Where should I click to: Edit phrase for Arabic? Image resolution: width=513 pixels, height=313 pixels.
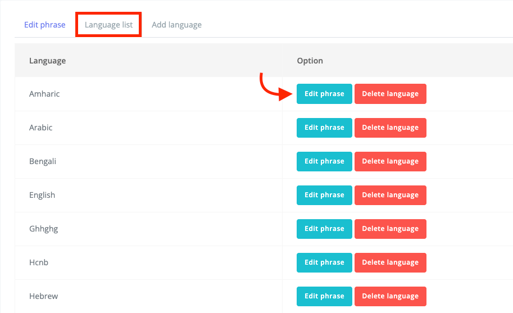(324, 128)
